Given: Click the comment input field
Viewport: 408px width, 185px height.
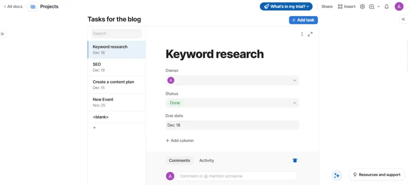Looking at the screenshot, I should click(x=237, y=176).
